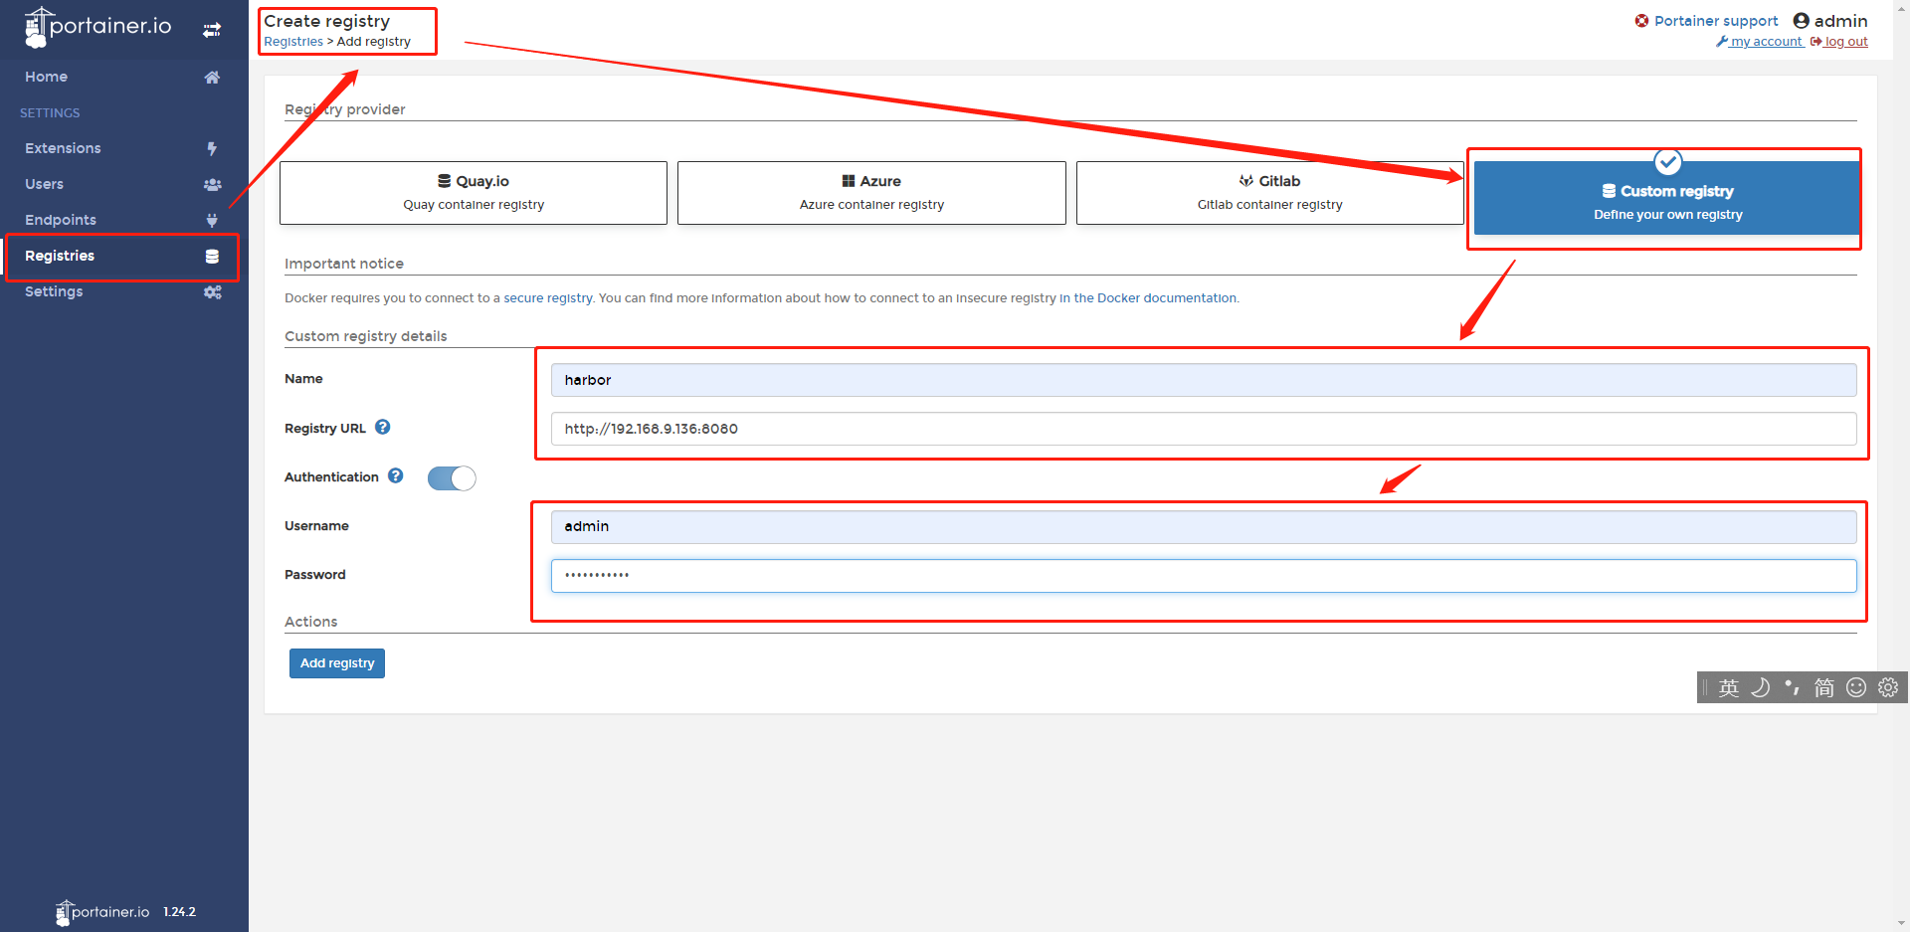Click the Users group icon
1910x932 pixels.
pyautogui.click(x=212, y=184)
